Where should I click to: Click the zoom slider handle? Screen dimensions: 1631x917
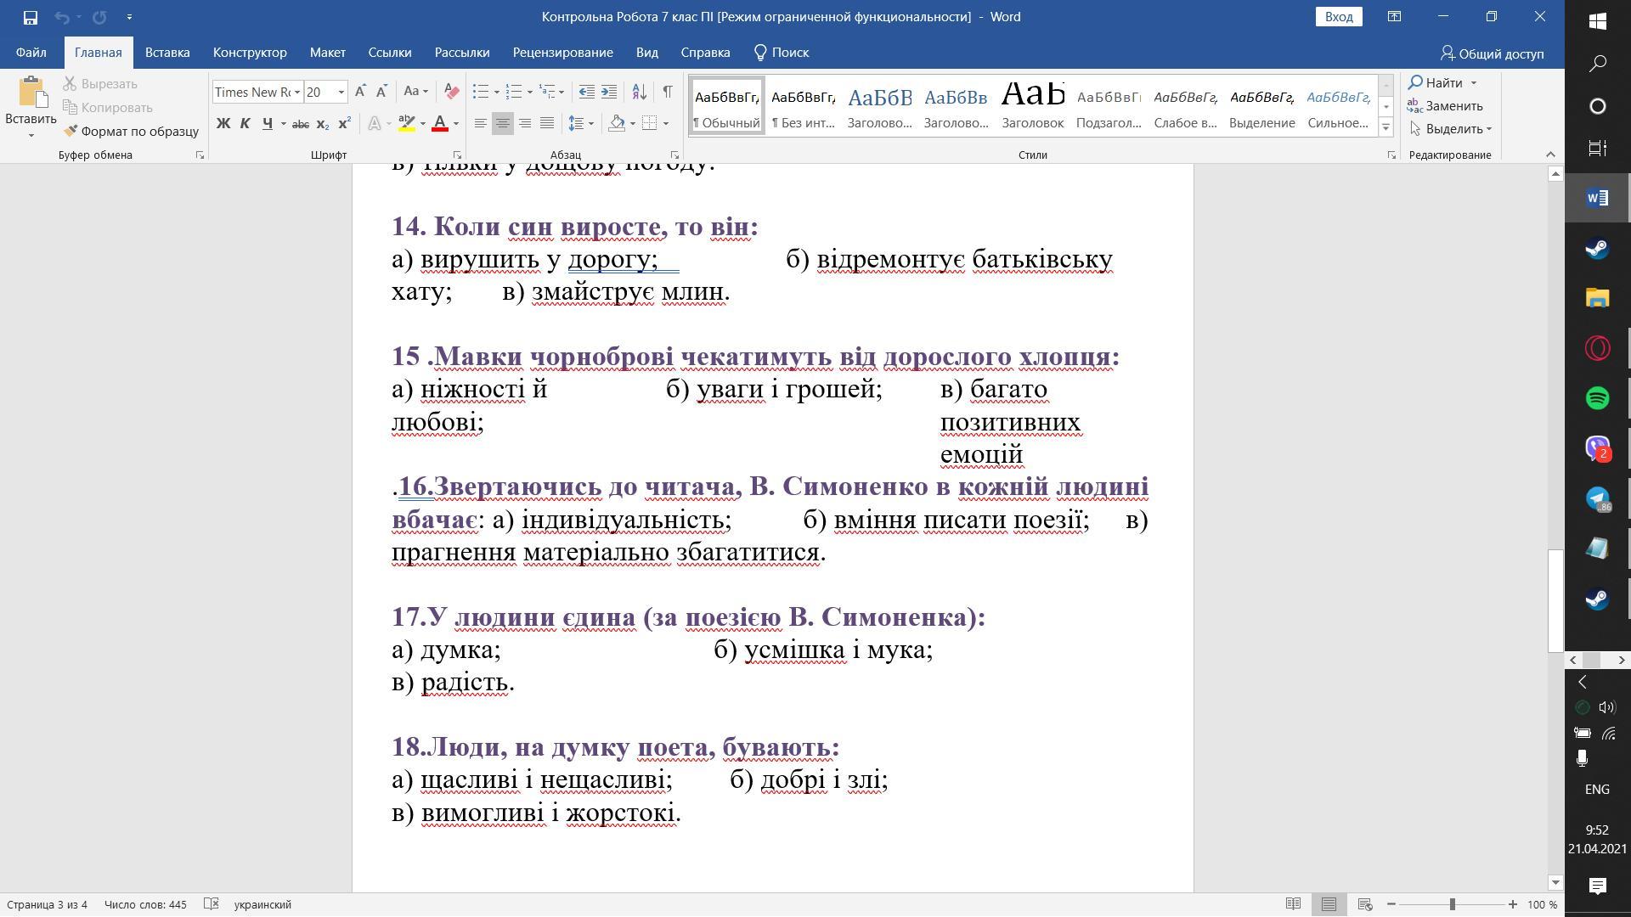click(x=1453, y=905)
